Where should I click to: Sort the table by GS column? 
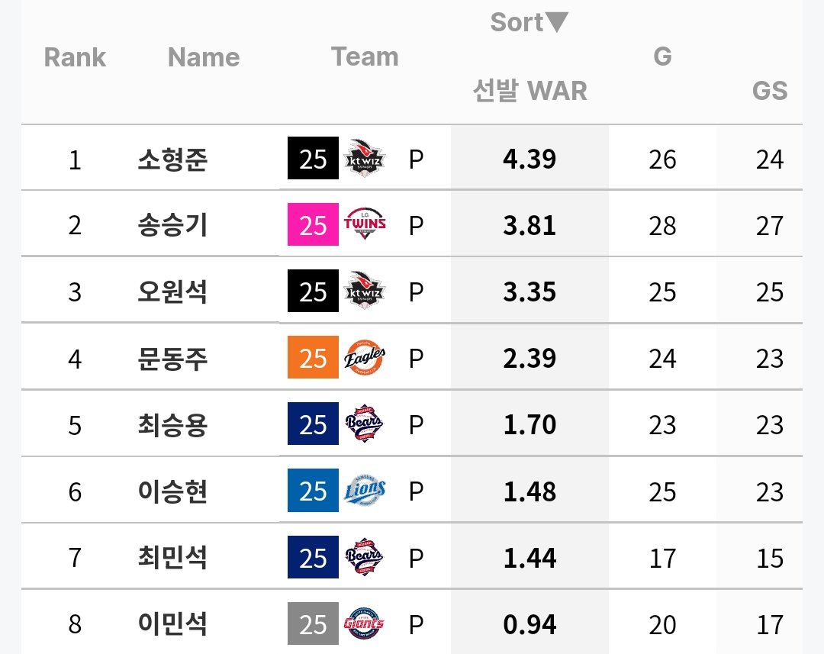(x=770, y=90)
